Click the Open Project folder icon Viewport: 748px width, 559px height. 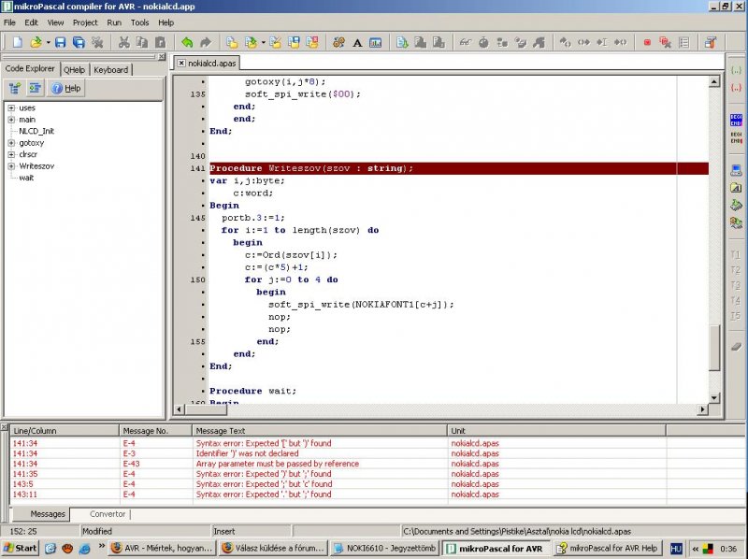tap(251, 42)
